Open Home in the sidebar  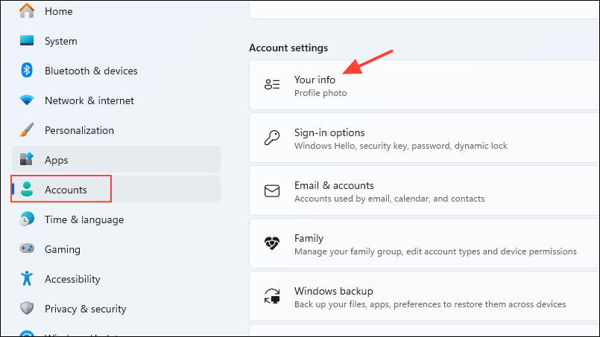(x=116, y=11)
